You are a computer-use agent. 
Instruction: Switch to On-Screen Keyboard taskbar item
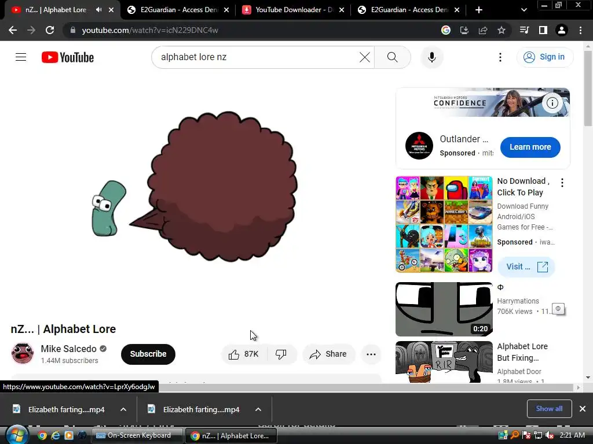tap(137, 436)
